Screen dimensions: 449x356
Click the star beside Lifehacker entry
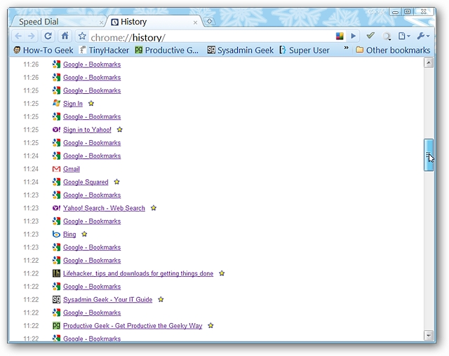point(222,273)
